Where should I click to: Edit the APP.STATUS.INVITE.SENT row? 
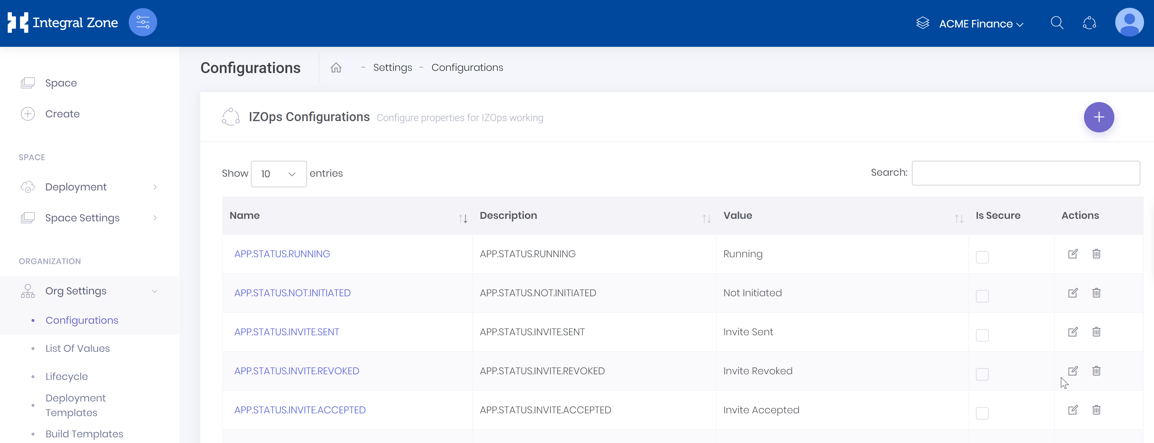[x=1072, y=332]
